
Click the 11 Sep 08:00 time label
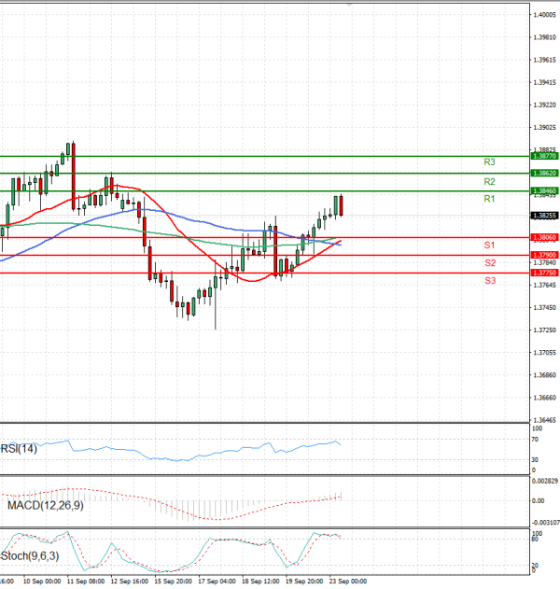[x=86, y=582]
